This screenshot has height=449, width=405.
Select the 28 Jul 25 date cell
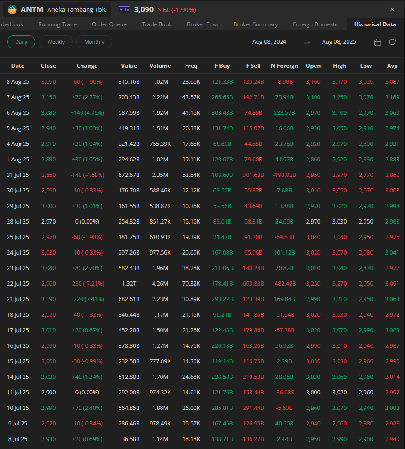pyautogui.click(x=18, y=222)
